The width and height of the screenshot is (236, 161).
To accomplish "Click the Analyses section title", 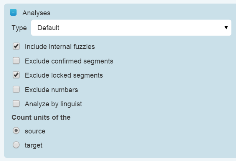I will coord(36,13).
